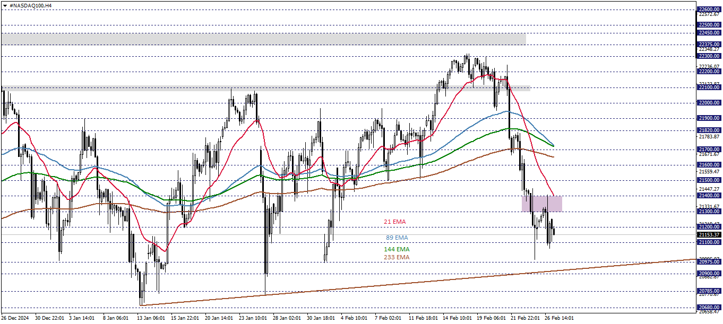Click the 22500.00 price level label
Screen dimensions: 723x324
(x=710, y=24)
